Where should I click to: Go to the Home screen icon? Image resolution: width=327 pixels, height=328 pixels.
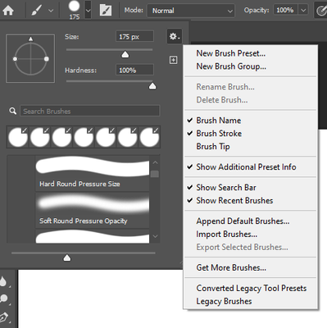coord(8,11)
